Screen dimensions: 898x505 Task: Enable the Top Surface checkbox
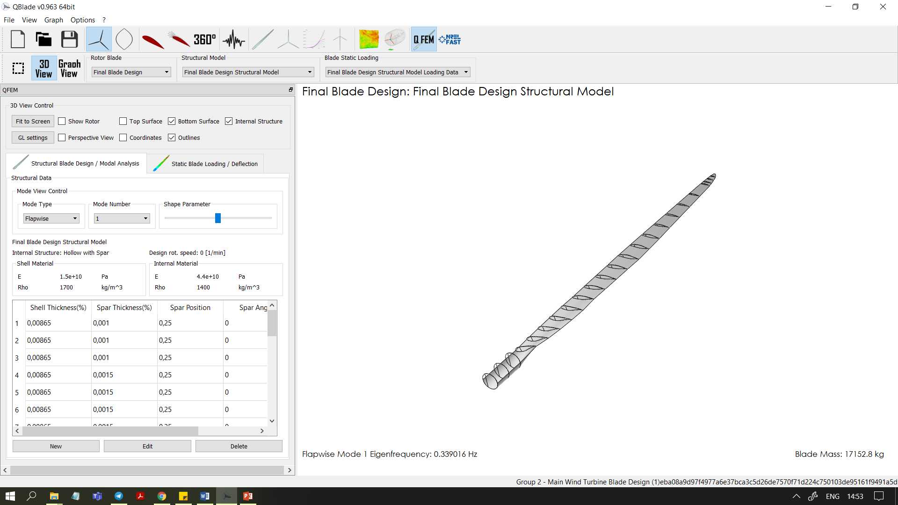123,121
